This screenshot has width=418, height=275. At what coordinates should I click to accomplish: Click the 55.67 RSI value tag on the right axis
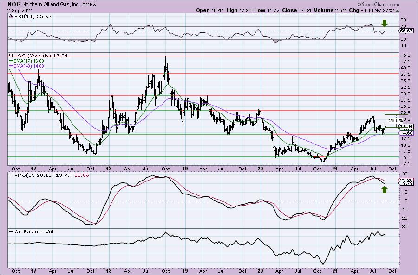click(x=406, y=31)
